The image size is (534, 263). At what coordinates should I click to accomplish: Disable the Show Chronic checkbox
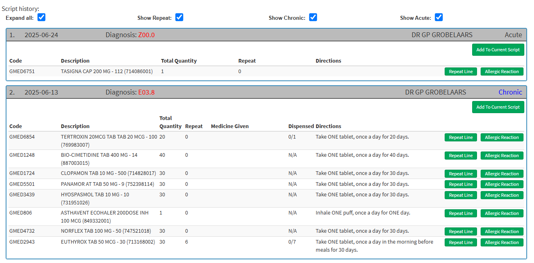tap(313, 17)
